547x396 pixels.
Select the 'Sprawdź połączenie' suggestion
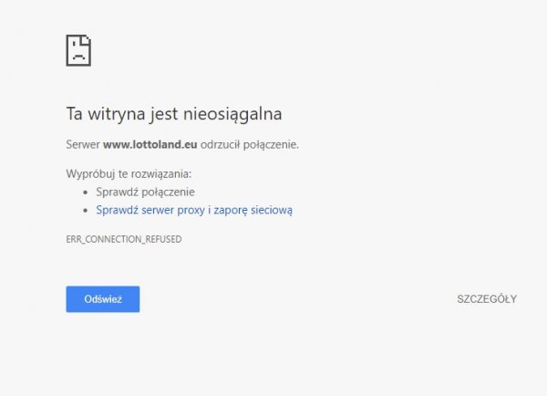(145, 192)
